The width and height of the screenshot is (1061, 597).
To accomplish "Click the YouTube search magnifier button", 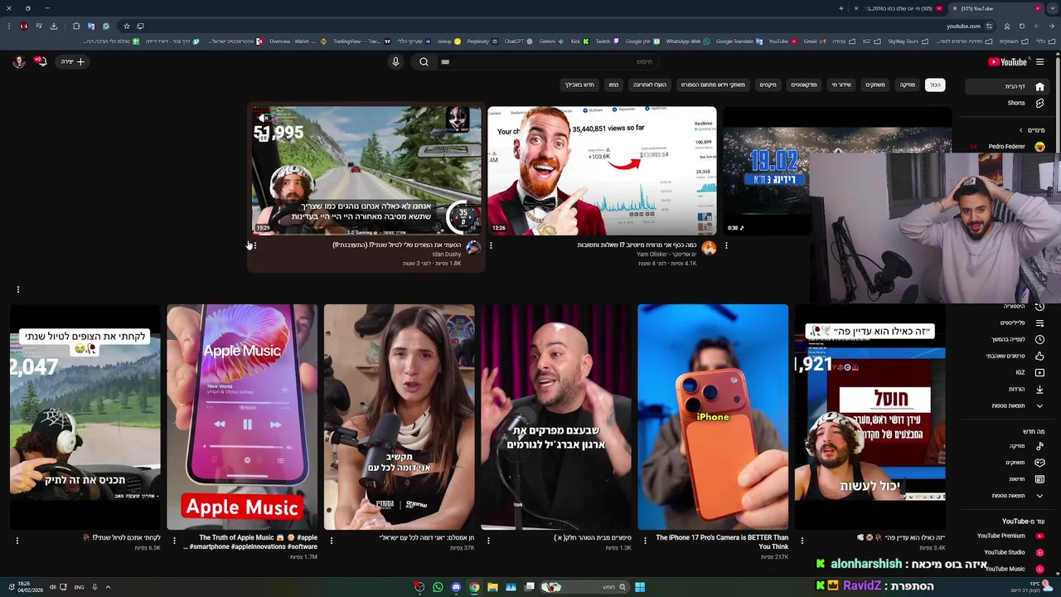I will (x=424, y=61).
